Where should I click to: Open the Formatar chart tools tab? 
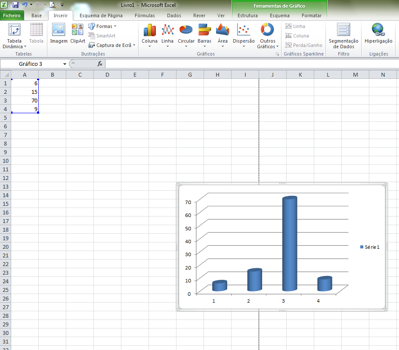coord(312,15)
